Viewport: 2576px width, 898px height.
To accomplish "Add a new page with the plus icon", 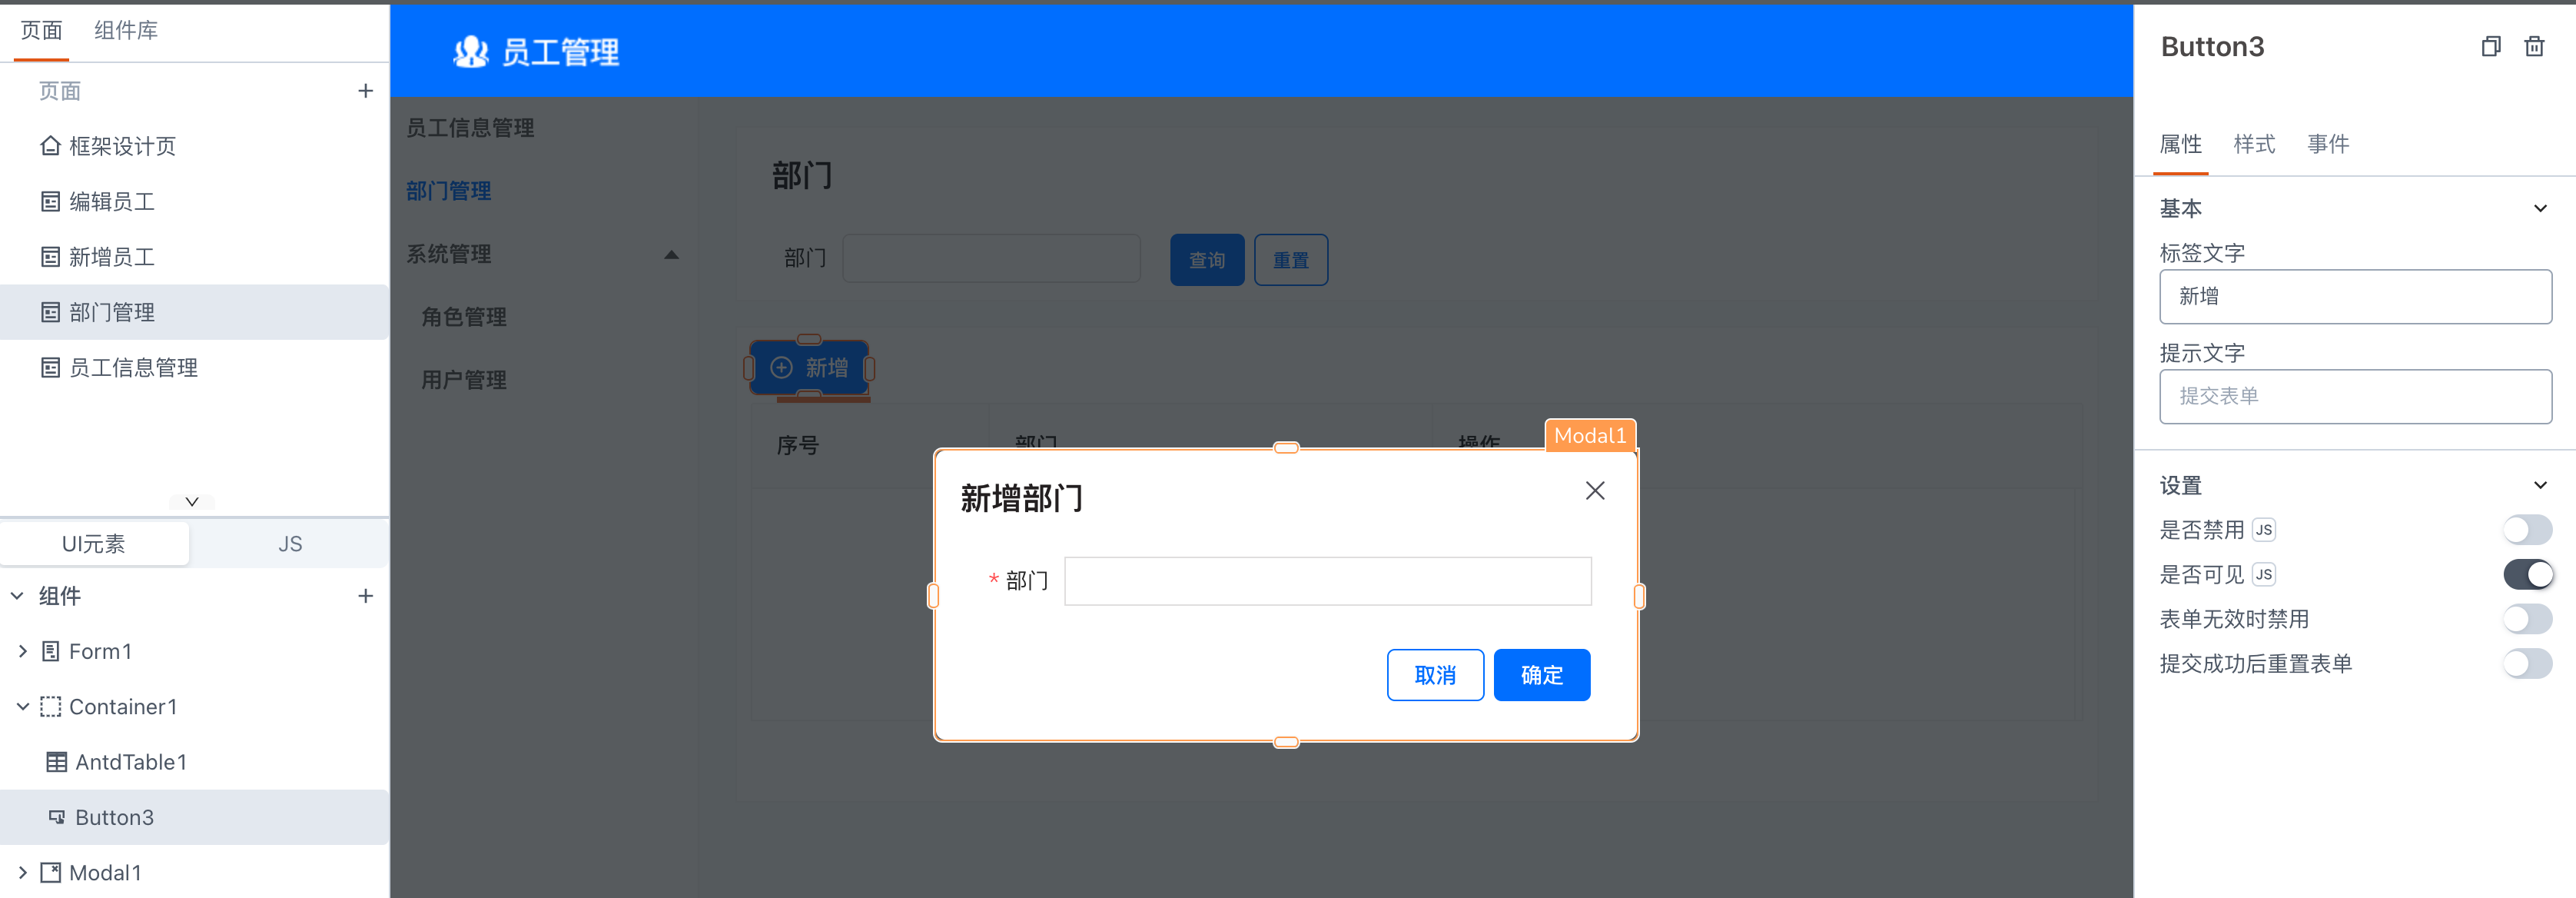I will click(366, 91).
